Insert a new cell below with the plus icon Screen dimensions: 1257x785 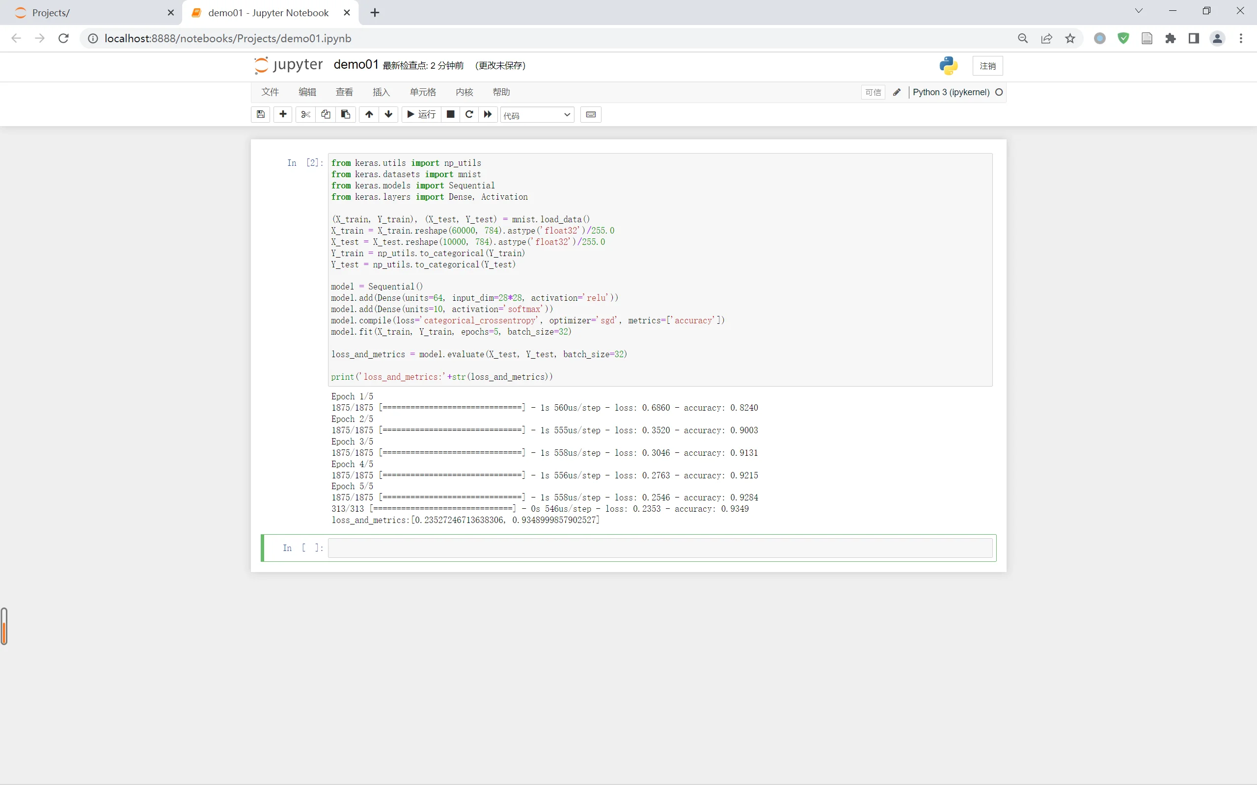pos(283,114)
